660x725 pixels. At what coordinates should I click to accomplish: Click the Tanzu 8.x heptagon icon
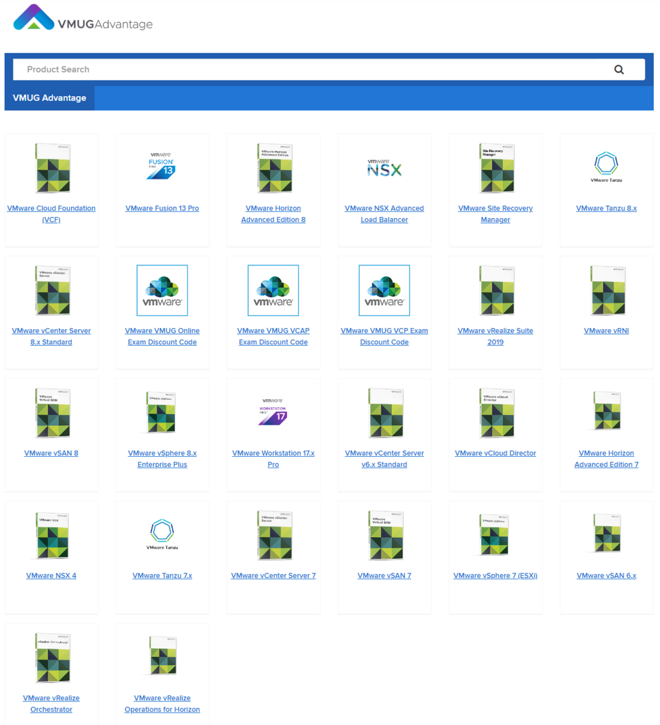coord(606,167)
